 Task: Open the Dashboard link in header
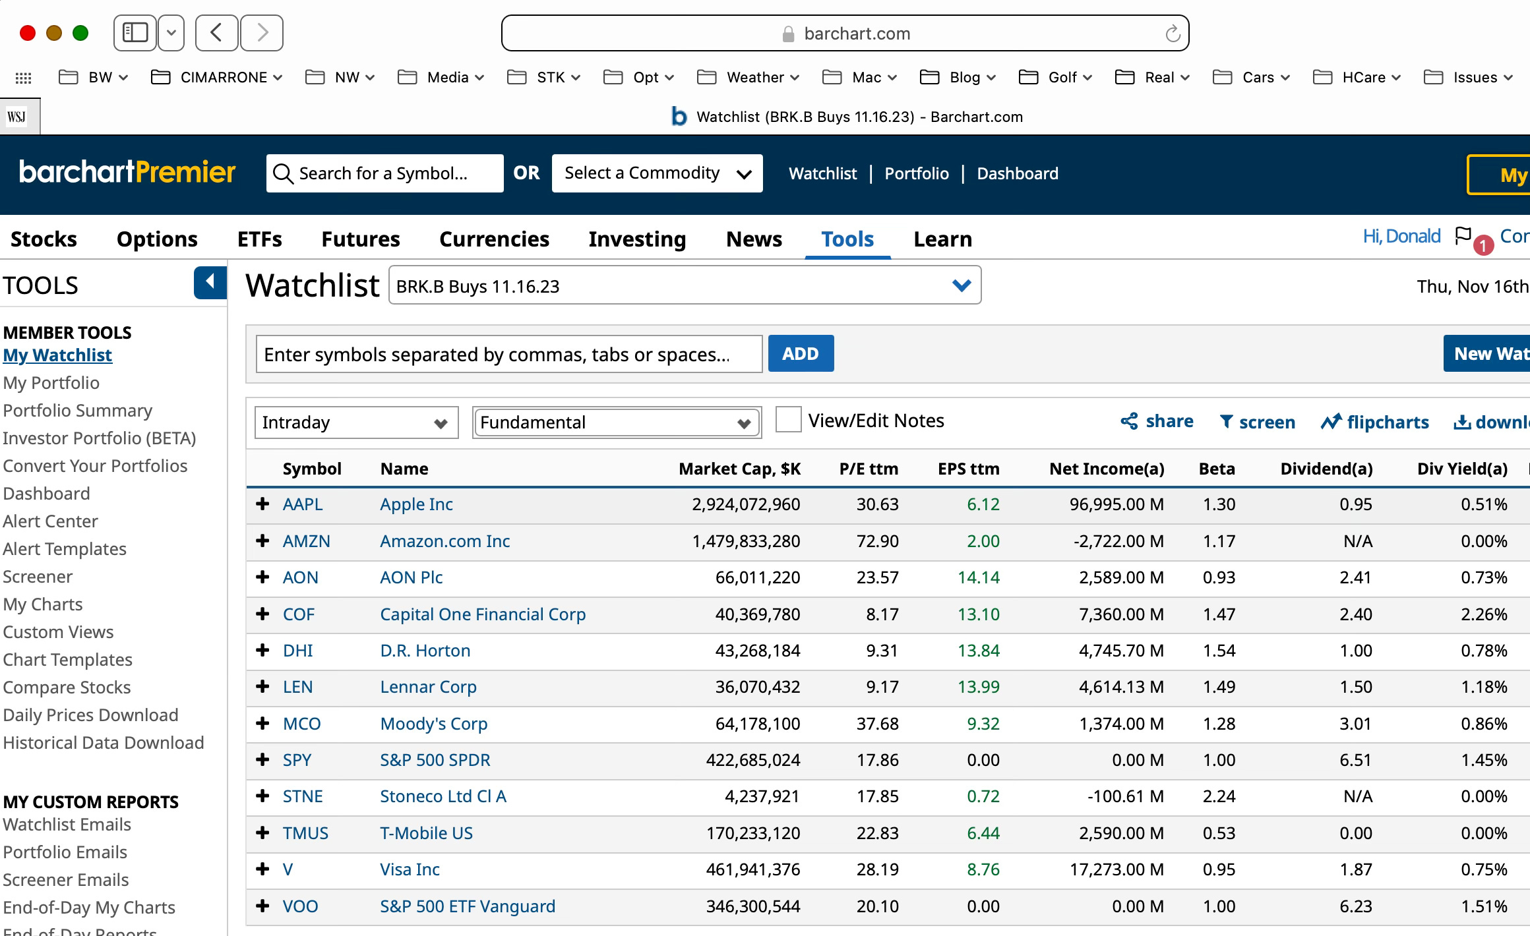[x=1018, y=173]
